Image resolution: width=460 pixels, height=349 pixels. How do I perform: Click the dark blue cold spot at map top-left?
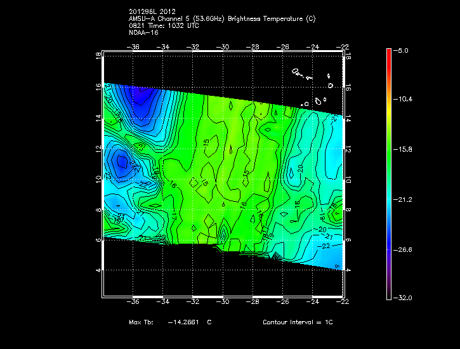click(141, 98)
